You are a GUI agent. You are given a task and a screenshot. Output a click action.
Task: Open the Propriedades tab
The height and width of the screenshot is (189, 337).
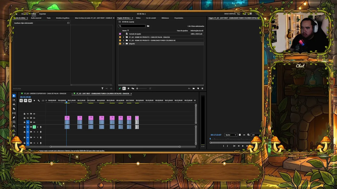[x=179, y=18]
